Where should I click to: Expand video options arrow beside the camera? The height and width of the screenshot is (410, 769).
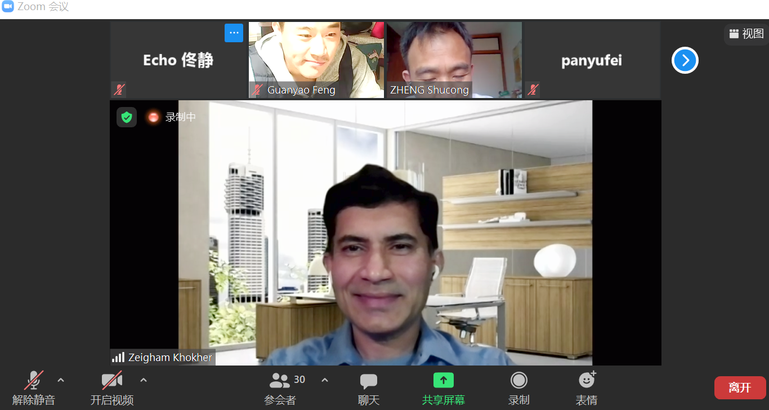point(144,380)
